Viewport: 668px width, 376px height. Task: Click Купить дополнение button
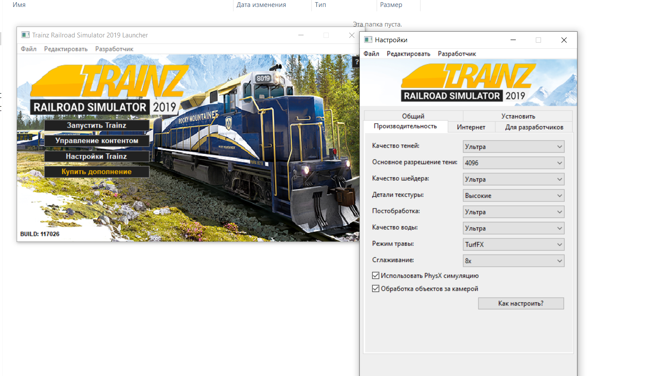point(97,171)
